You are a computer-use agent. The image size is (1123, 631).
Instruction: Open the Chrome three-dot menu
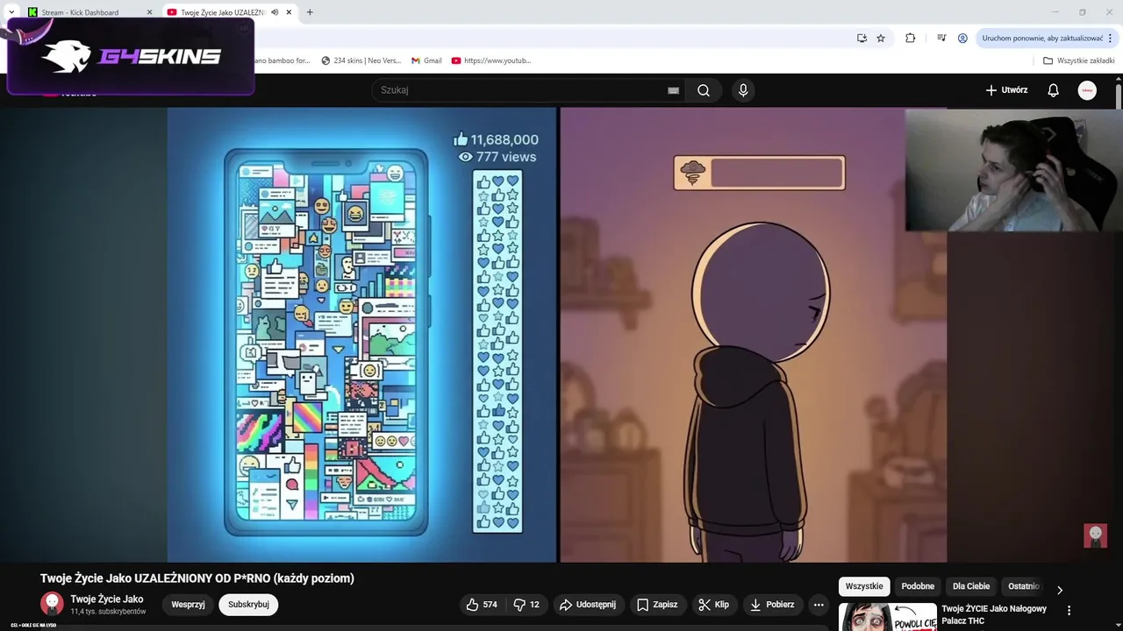pyautogui.click(x=1110, y=38)
